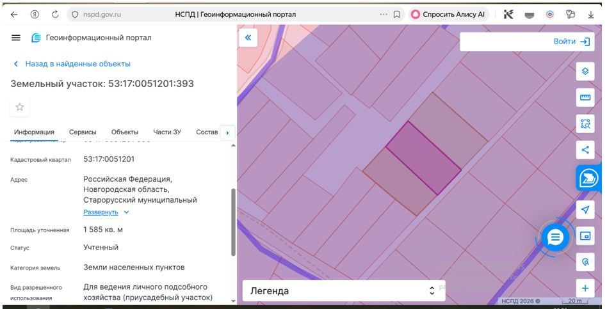
Task: Open the Состав tab
Action: 207,132
